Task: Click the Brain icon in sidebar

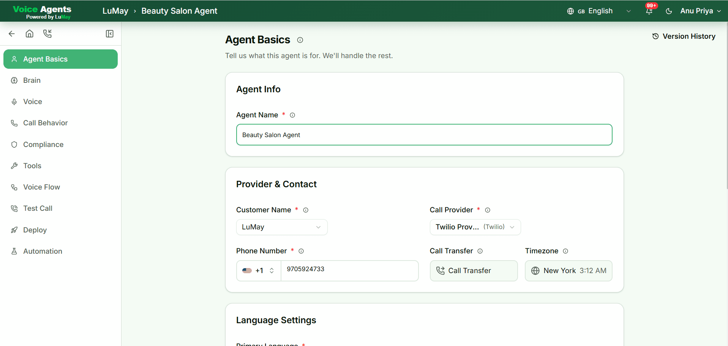Action: pyautogui.click(x=14, y=80)
